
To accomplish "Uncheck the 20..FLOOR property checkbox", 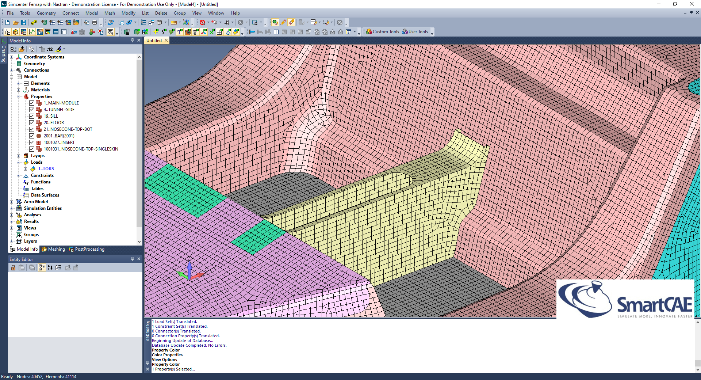I will pyautogui.click(x=32, y=123).
